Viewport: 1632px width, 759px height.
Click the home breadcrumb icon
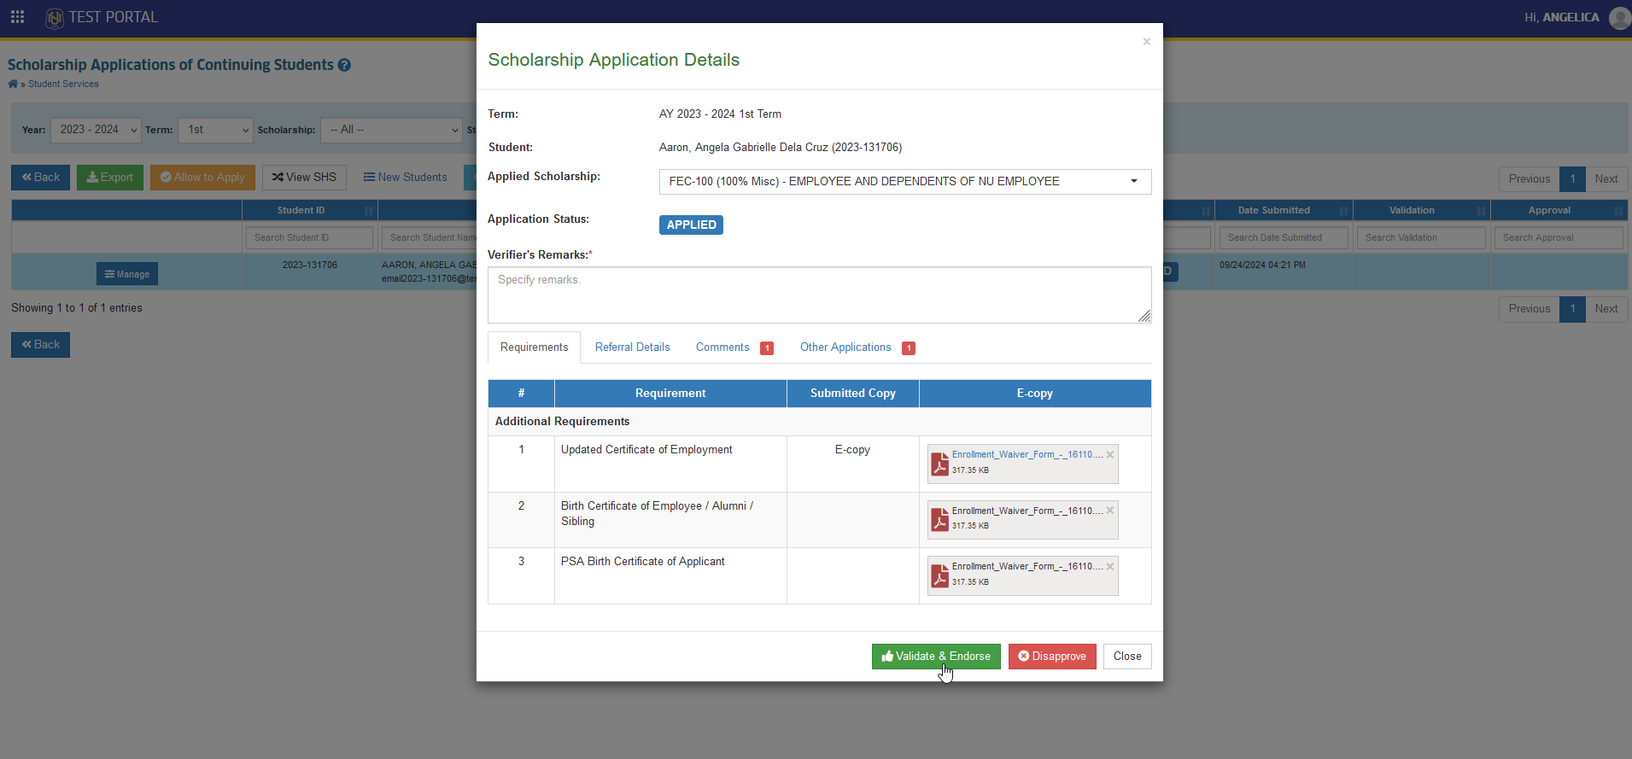click(x=13, y=84)
